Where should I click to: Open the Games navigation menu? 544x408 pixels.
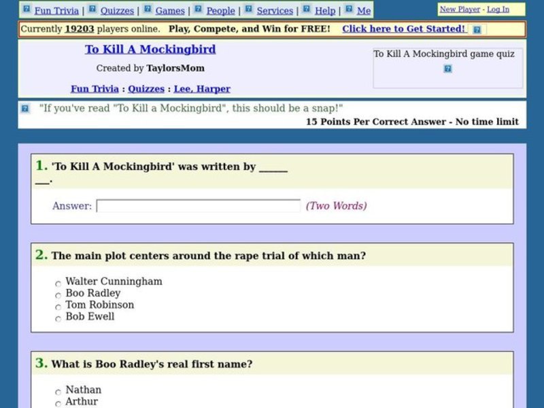point(169,10)
